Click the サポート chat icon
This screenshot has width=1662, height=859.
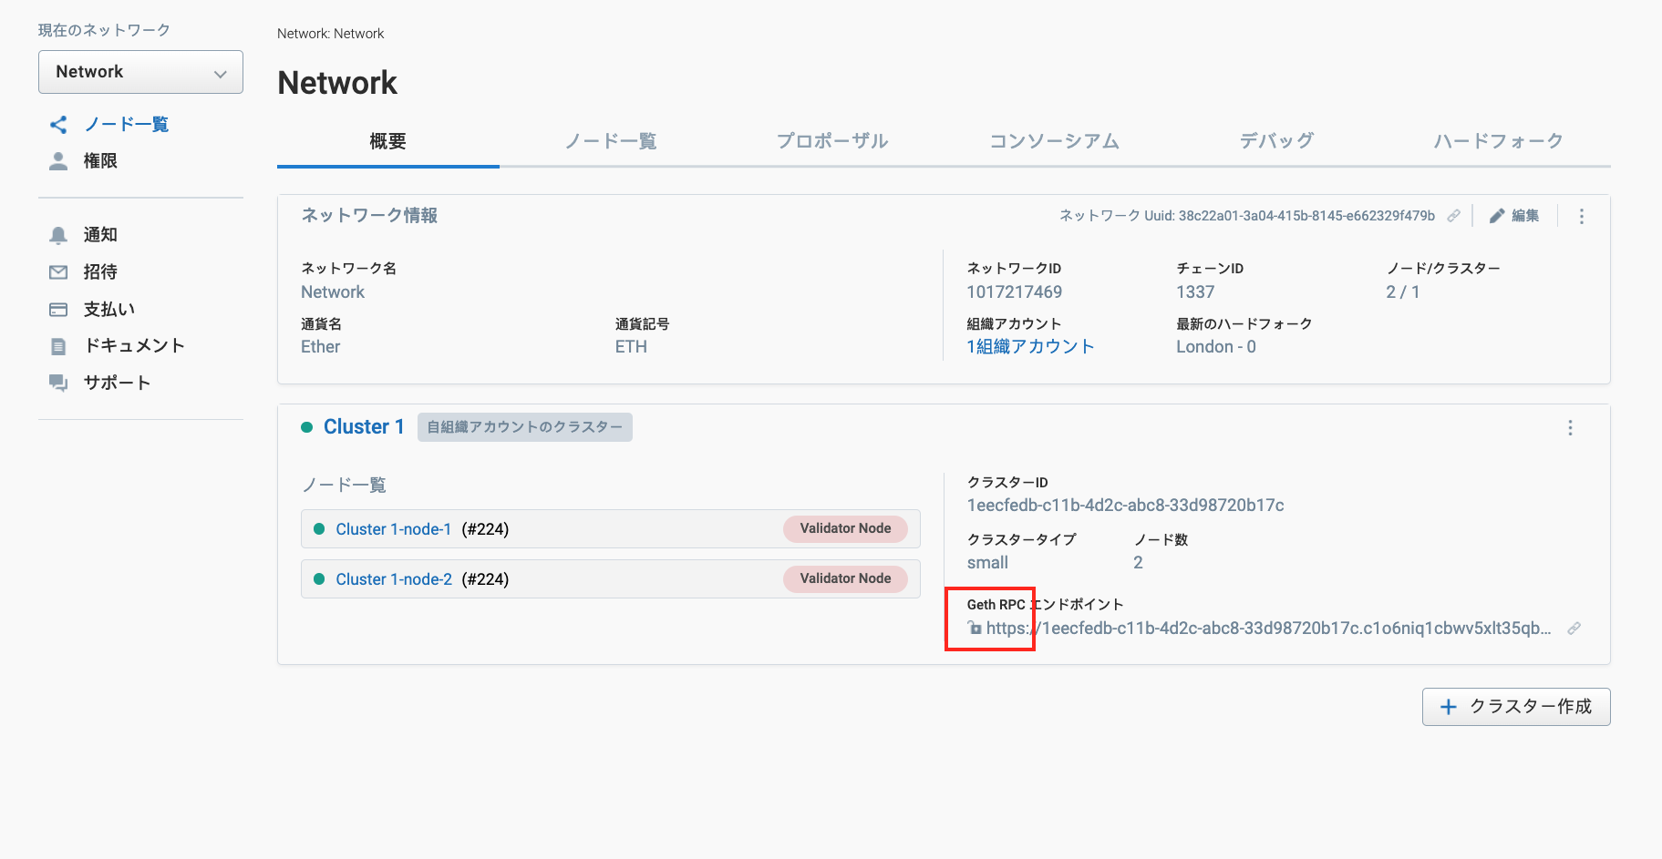58,383
